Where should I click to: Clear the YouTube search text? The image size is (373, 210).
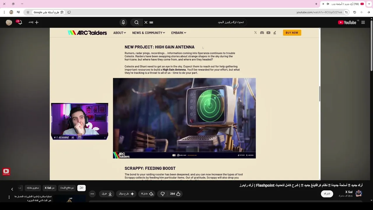[x=146, y=22]
